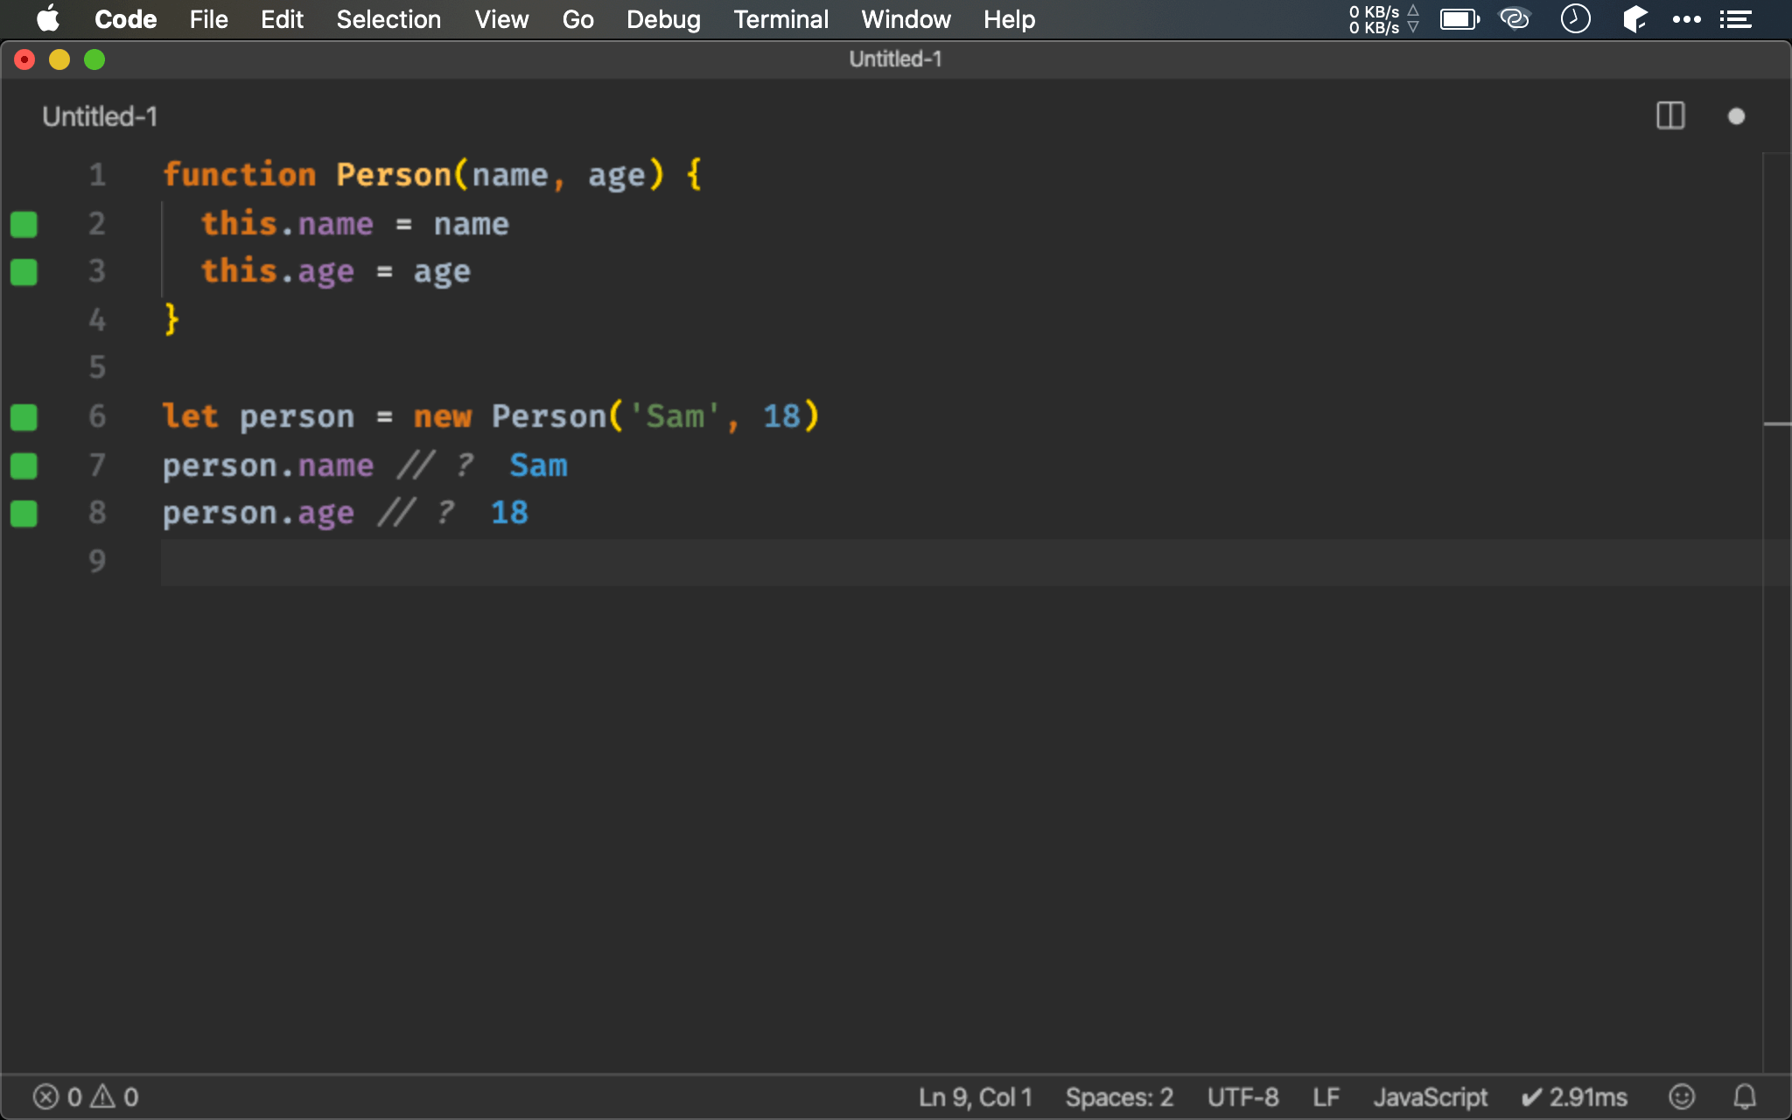Click the errors count icon in status bar
The image size is (1792, 1120).
tap(46, 1096)
